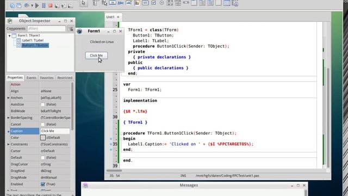Toggle the AutoSize property checkbox
The width and height of the screenshot is (348, 196).
click(x=43, y=105)
